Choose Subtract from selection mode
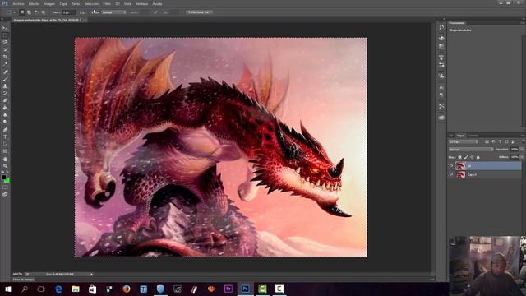This screenshot has height=296, width=526. pos(36,12)
